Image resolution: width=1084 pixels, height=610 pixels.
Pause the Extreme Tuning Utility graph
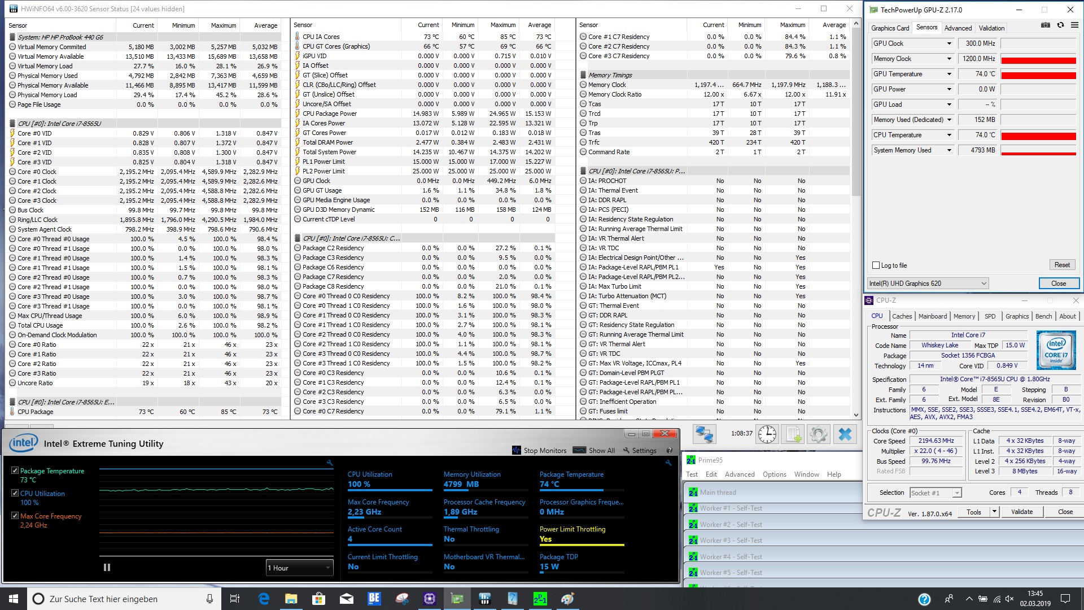point(107,568)
